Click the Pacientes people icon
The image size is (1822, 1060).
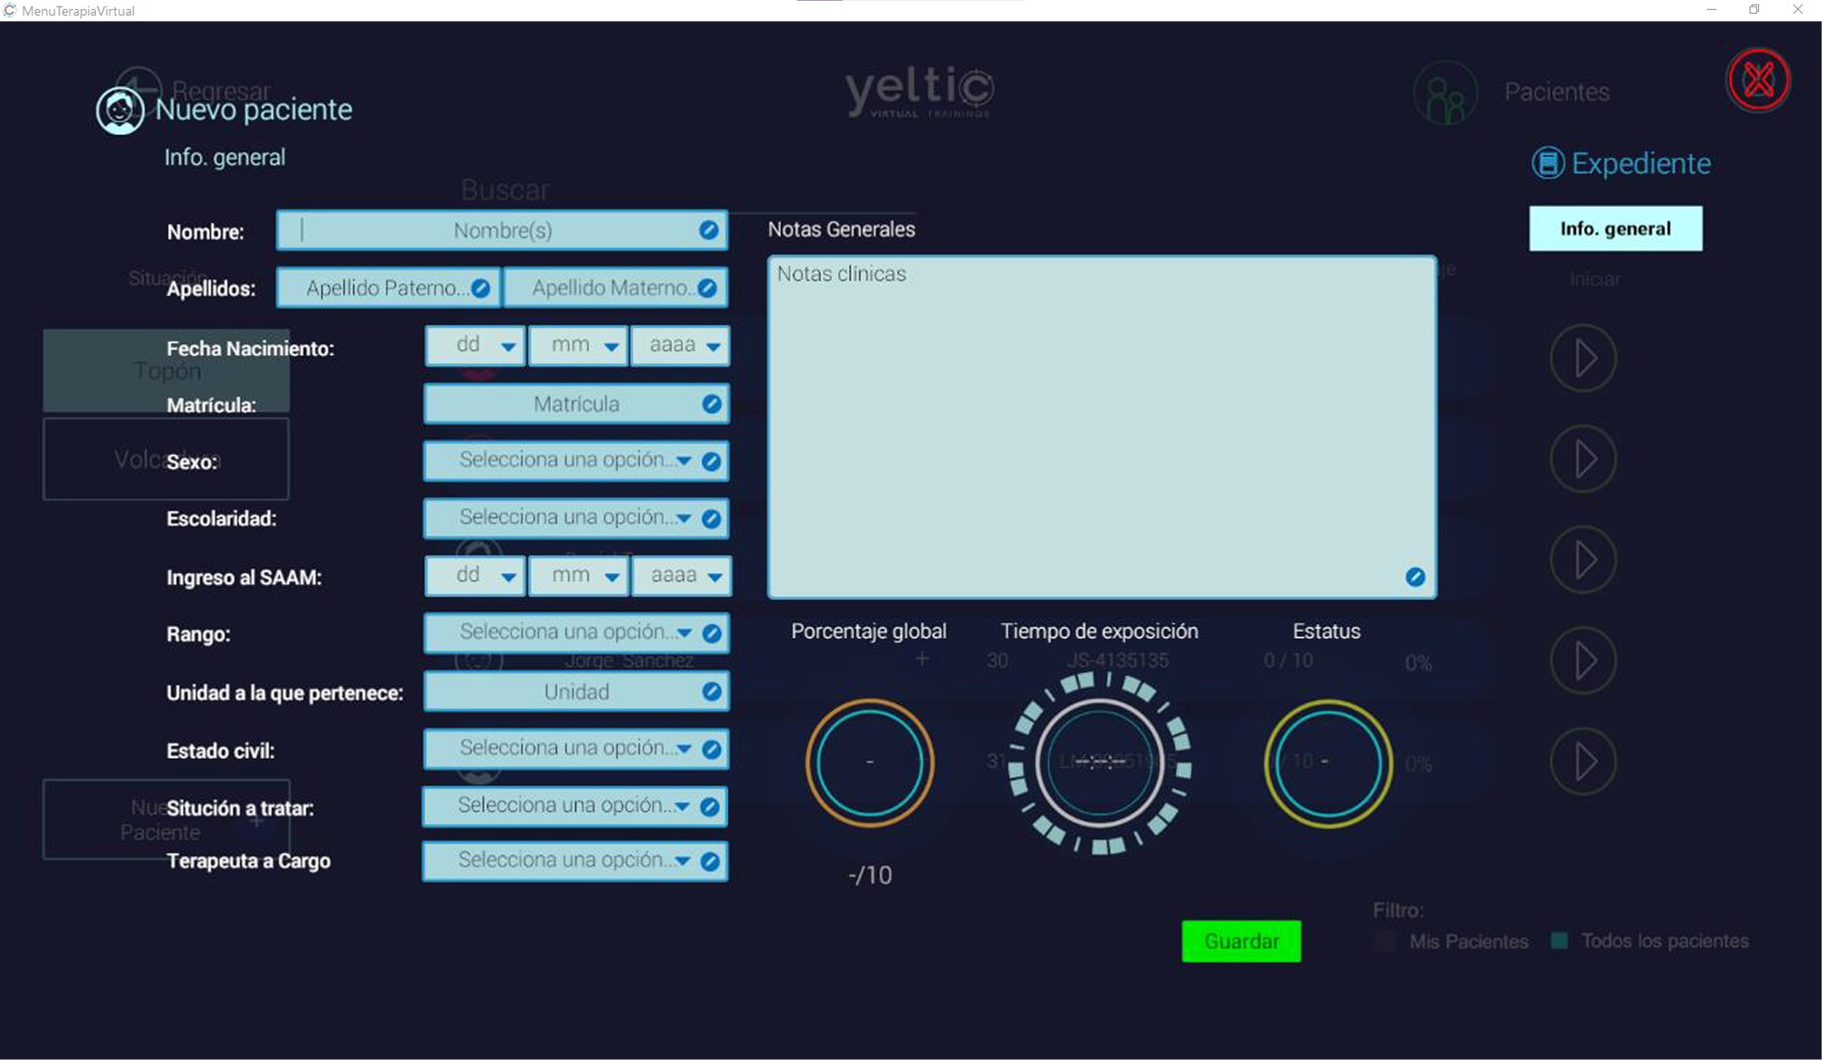(1444, 92)
